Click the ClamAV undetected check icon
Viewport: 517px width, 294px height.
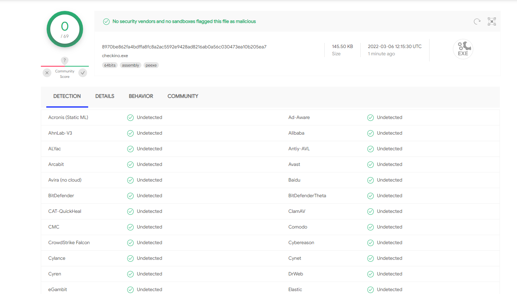(x=371, y=211)
